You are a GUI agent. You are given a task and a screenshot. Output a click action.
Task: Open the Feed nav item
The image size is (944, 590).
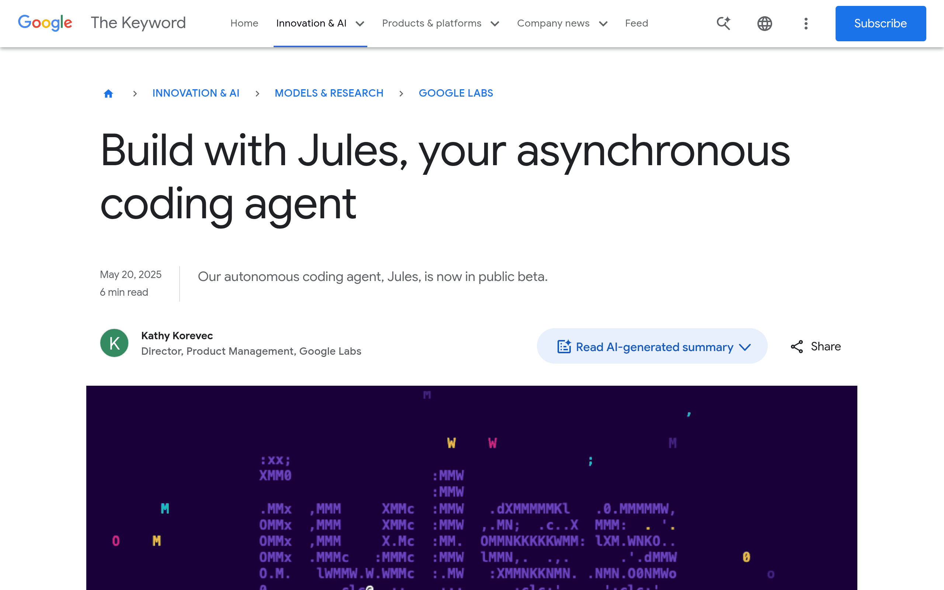pos(636,23)
